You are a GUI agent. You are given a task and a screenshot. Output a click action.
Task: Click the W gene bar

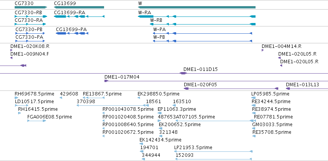click(197, 7)
